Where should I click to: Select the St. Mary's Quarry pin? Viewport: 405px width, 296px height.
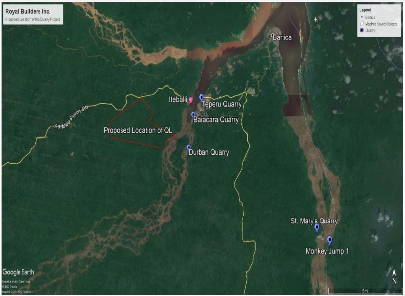tap(317, 228)
